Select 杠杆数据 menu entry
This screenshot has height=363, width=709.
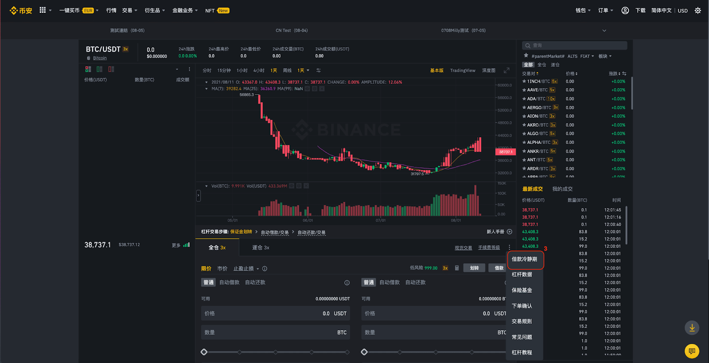click(x=522, y=274)
